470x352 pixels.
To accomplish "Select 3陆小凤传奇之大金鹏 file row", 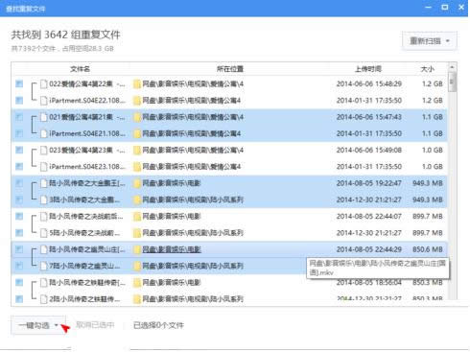I will coord(229,199).
